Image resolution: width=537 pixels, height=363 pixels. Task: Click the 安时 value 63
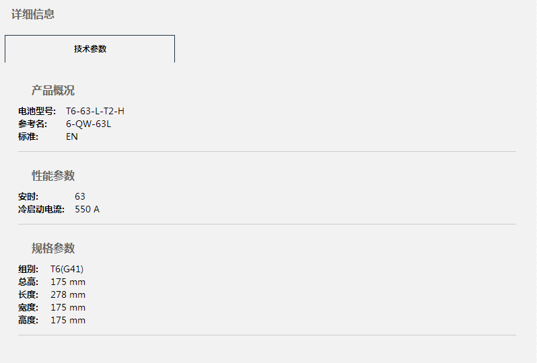[x=80, y=196]
